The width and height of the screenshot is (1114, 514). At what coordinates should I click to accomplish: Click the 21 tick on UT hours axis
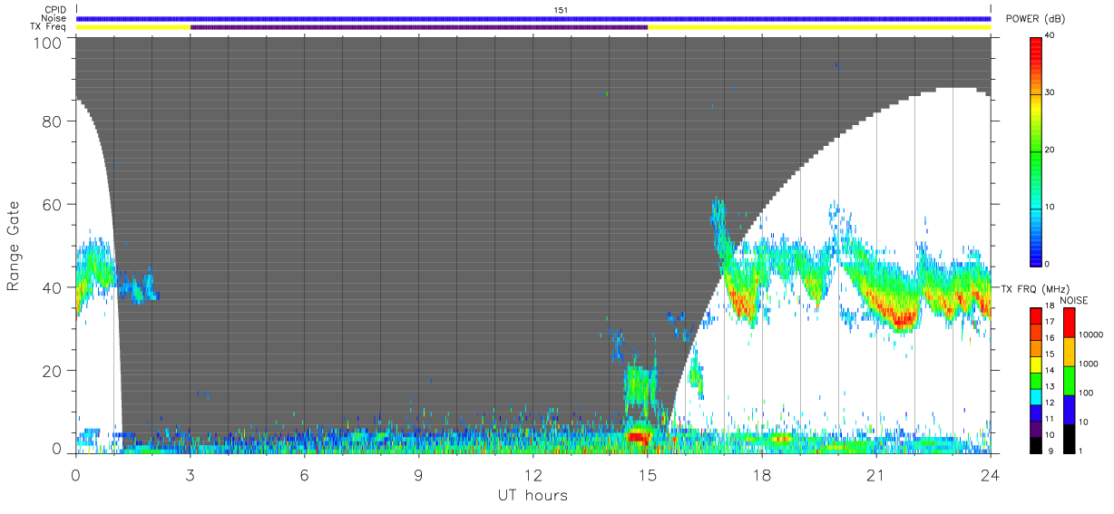pos(876,475)
